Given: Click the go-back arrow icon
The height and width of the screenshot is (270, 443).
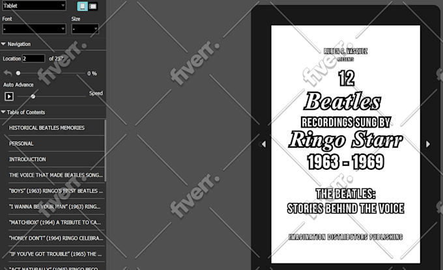Looking at the screenshot, I should click(x=8, y=74).
